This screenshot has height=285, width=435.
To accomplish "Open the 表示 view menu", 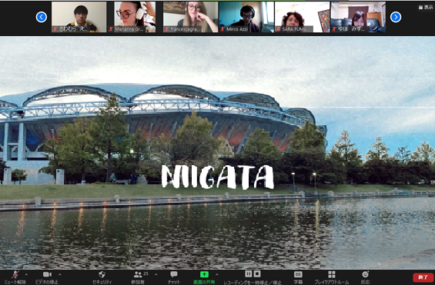I will pyautogui.click(x=426, y=8).
